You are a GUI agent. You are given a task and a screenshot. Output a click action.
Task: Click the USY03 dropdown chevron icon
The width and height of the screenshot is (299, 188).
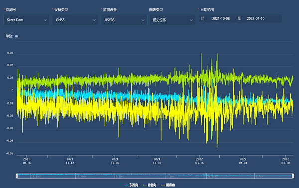[x=143, y=20]
